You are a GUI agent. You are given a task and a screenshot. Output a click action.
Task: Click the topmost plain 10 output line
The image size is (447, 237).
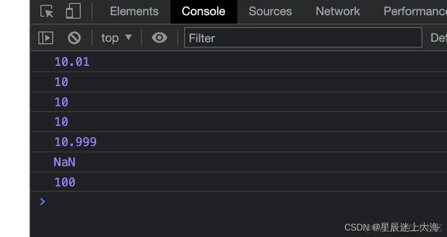point(62,82)
